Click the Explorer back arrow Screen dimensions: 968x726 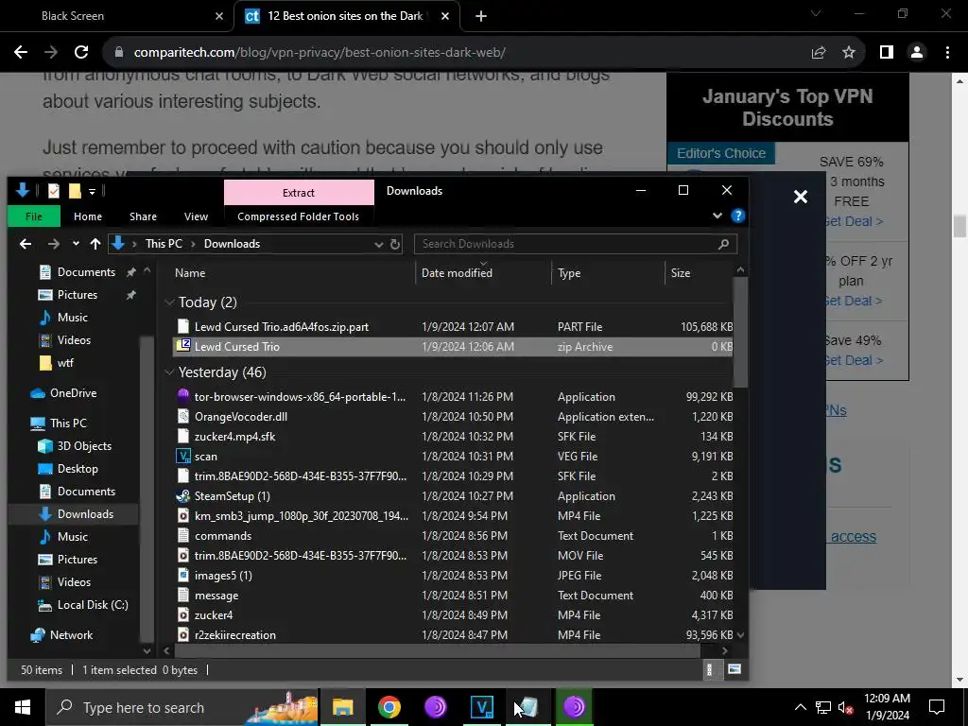tap(26, 244)
